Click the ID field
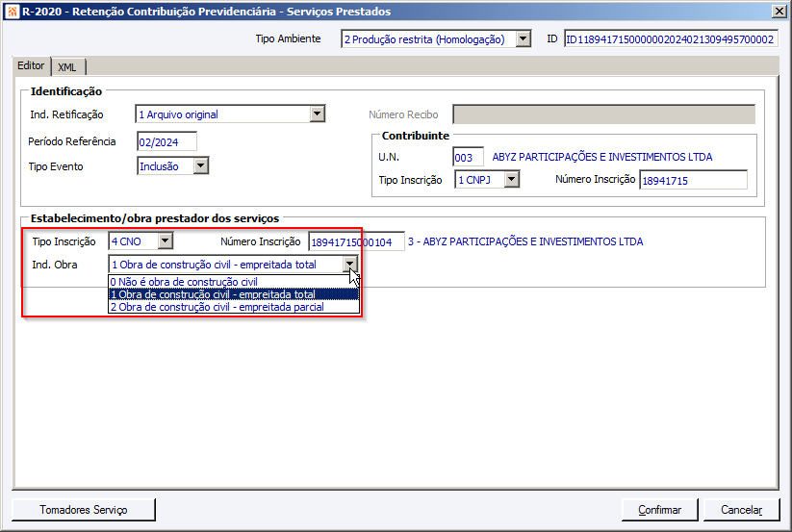792x532 pixels. click(x=671, y=38)
